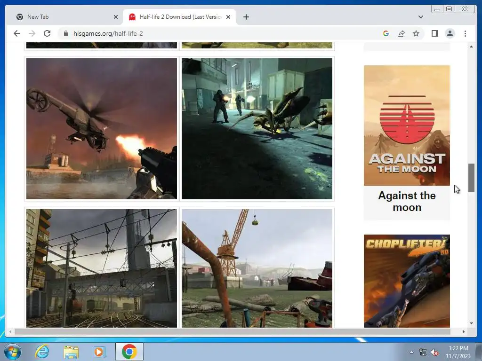
Task: Switch to the New Tab tab
Action: click(65, 17)
